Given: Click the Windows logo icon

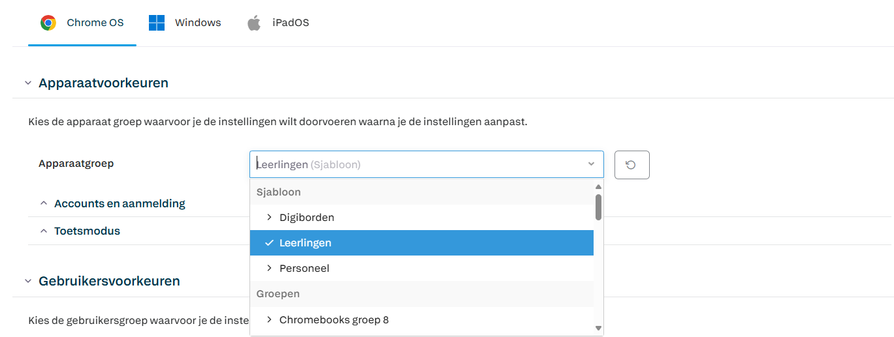Looking at the screenshot, I should [x=157, y=23].
